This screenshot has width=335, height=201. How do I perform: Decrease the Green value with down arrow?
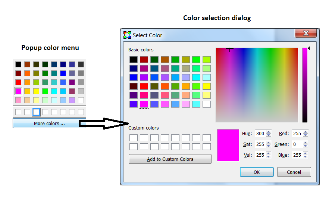306,146
